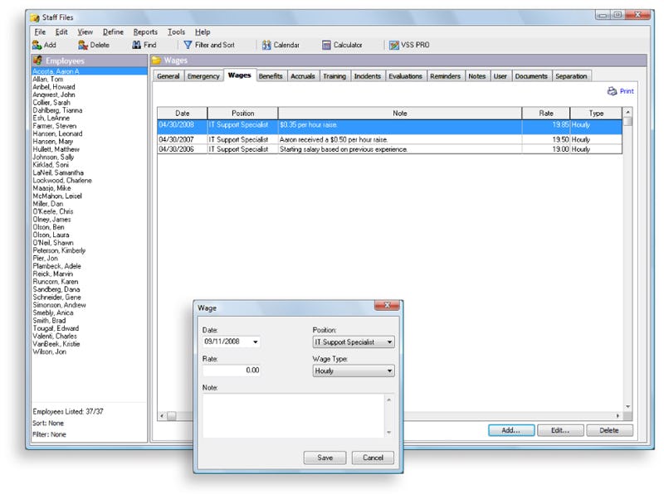
Task: Open the Tools menu
Action: tap(176, 31)
